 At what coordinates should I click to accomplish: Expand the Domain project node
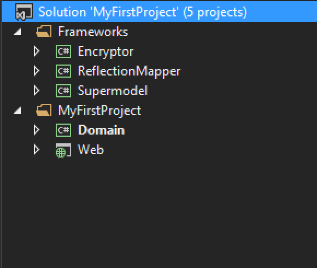coord(37,130)
